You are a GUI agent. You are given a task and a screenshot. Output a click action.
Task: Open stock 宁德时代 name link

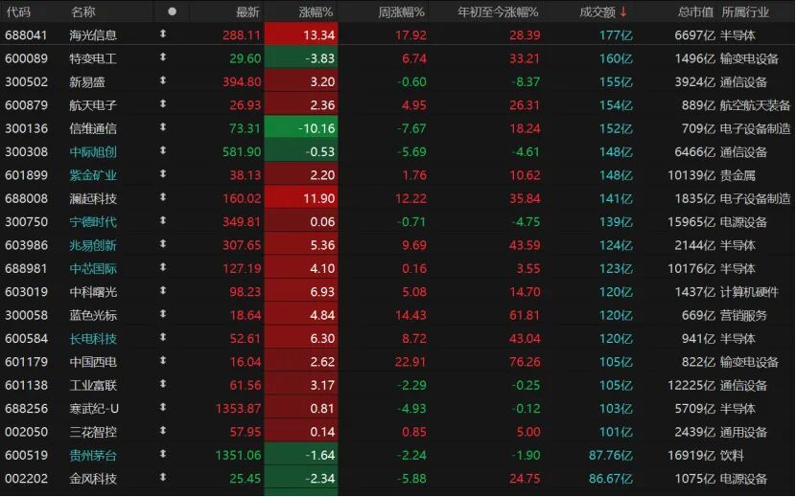pyautogui.click(x=93, y=221)
